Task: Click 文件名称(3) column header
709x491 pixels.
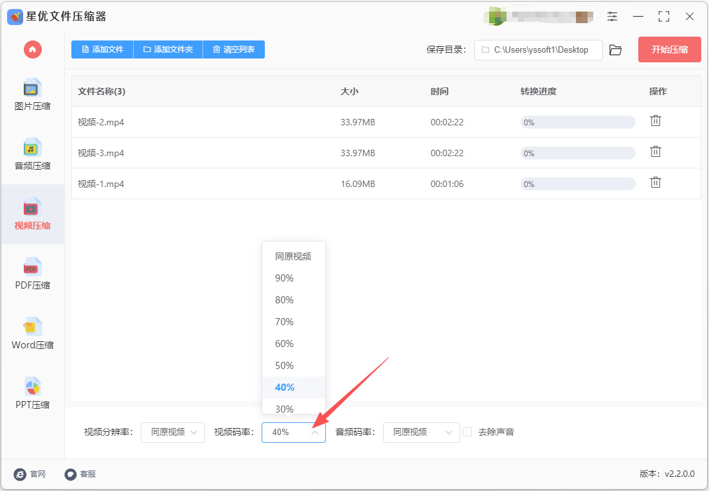Action: coord(102,91)
